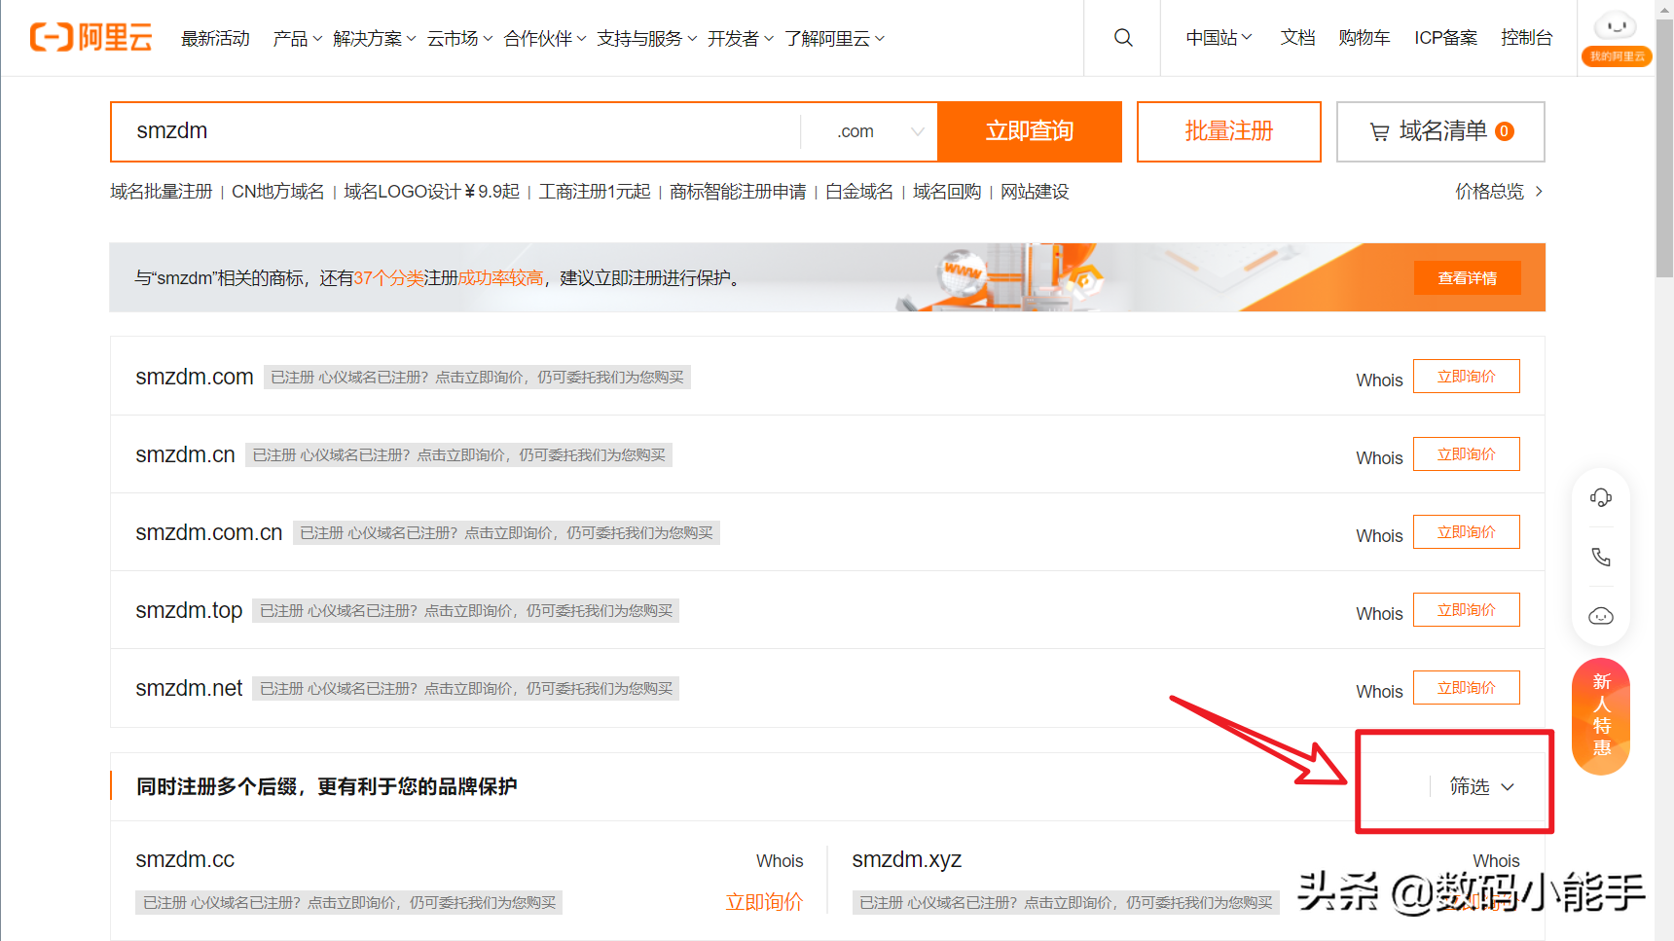
Task: Open the 工商注册1元起 link
Action: pyautogui.click(x=595, y=192)
